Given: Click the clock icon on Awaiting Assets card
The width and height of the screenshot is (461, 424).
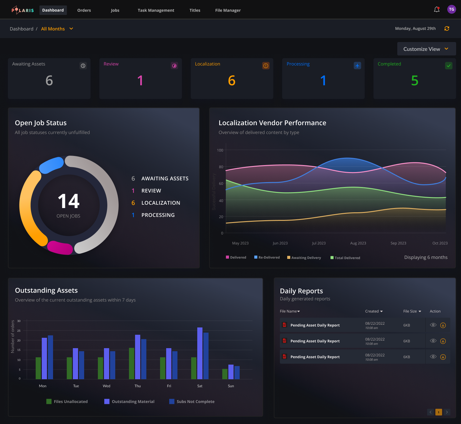Looking at the screenshot, I should (83, 65).
